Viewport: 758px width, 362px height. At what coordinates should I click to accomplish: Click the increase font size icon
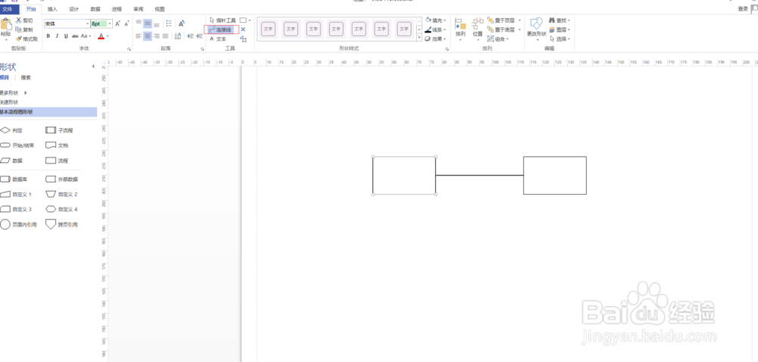point(117,23)
